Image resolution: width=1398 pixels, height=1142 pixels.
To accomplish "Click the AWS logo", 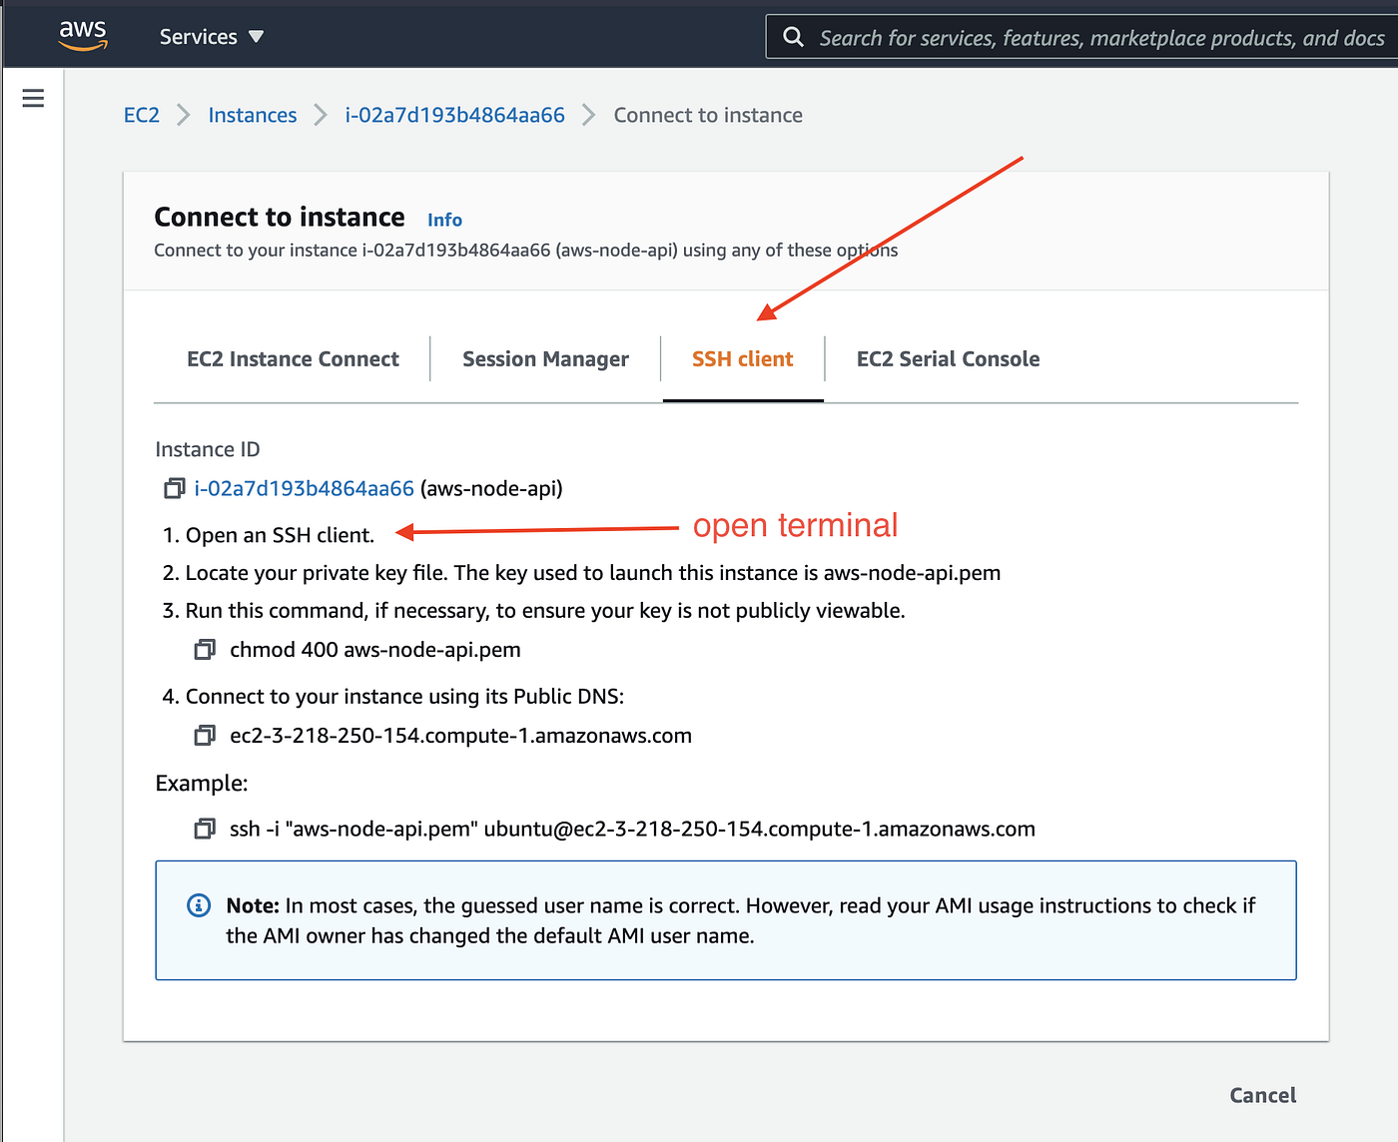I will pos(83,35).
